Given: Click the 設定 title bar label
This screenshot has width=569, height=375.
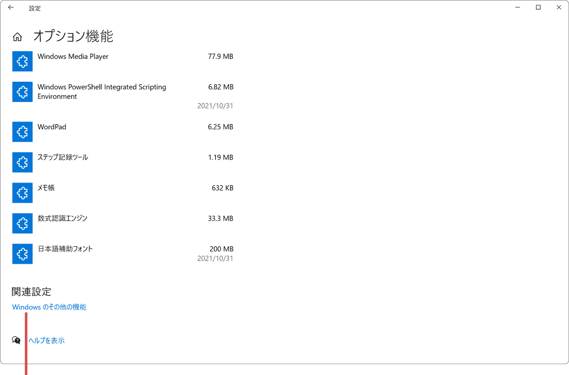Looking at the screenshot, I should (x=35, y=8).
